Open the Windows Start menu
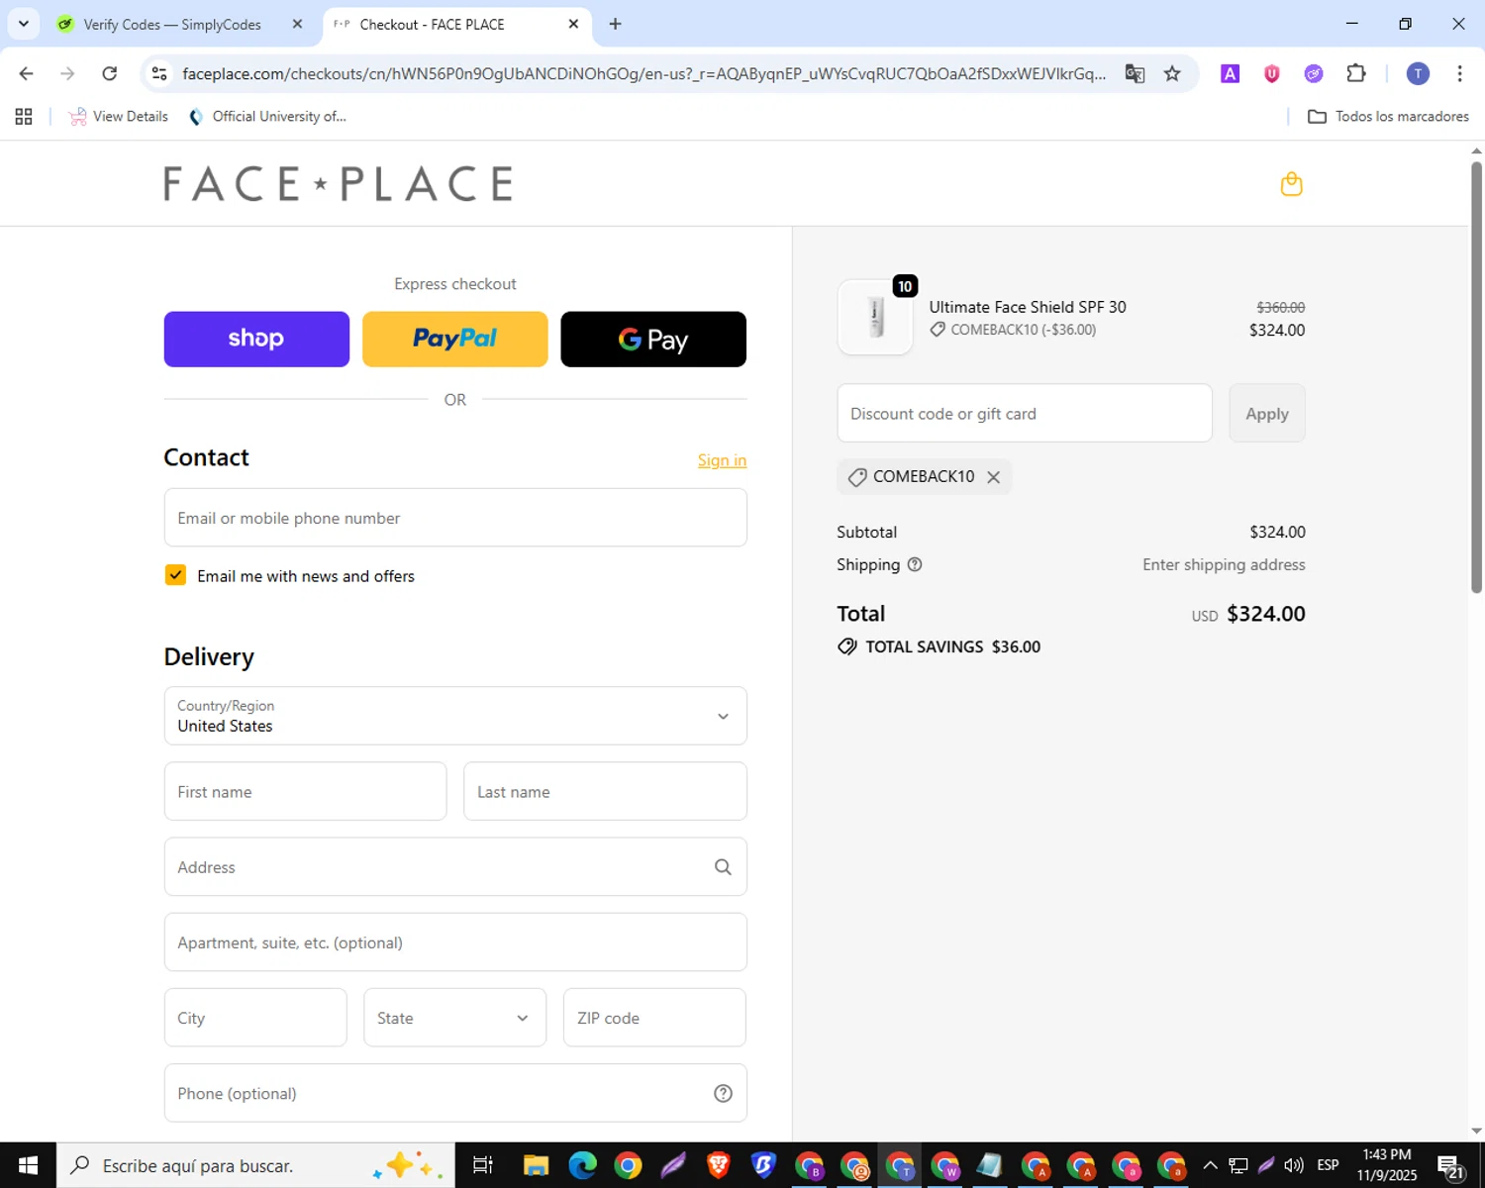Screen dimensions: 1485x1188 [x=28, y=1165]
